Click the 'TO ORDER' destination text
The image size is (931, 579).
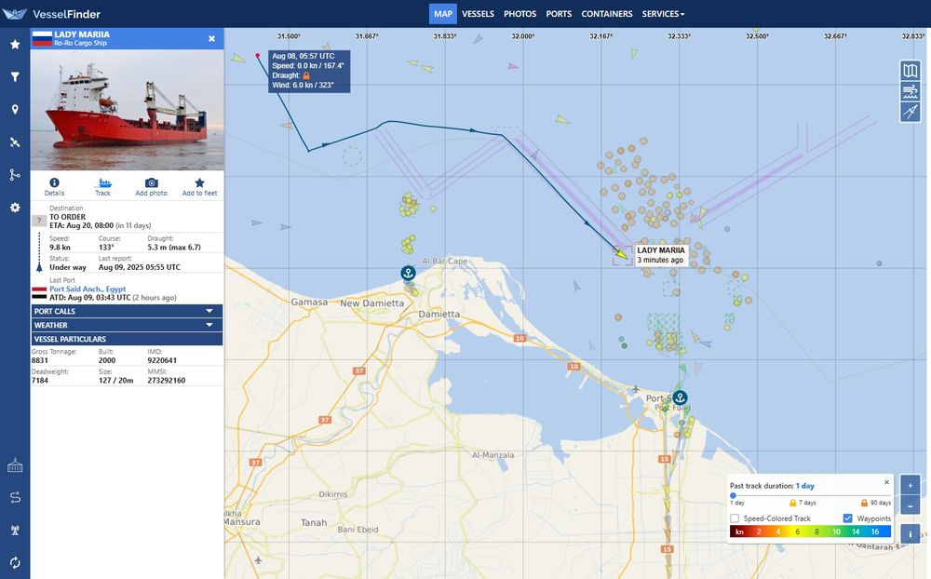(x=68, y=217)
